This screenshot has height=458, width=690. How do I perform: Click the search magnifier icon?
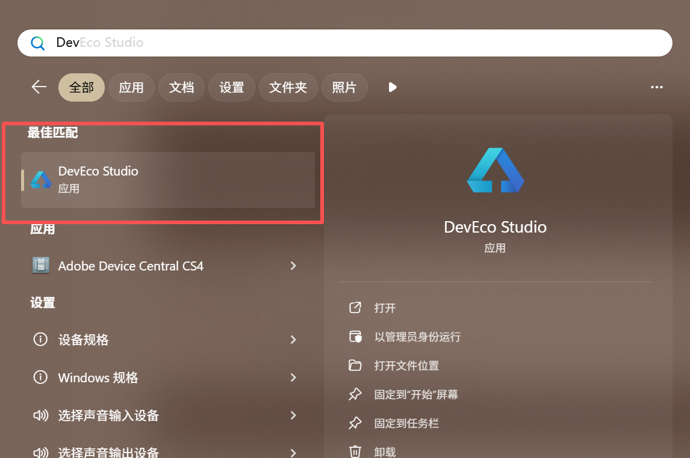(38, 43)
